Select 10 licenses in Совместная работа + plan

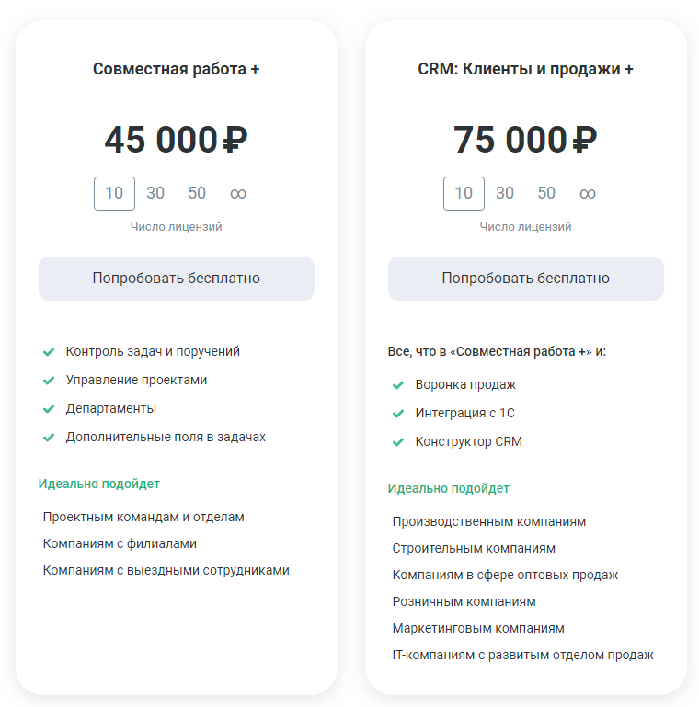coord(114,193)
